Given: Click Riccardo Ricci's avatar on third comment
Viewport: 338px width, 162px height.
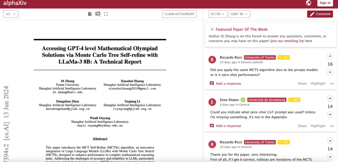Looking at the screenshot, I should (212, 144).
